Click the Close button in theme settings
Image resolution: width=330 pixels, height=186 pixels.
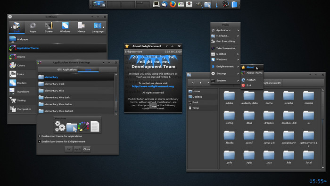[x=86, y=149]
